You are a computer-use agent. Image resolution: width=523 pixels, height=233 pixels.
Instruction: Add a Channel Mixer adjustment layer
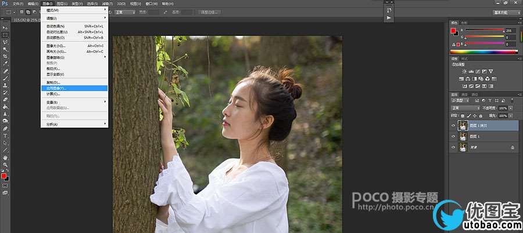pyautogui.click(x=488, y=79)
